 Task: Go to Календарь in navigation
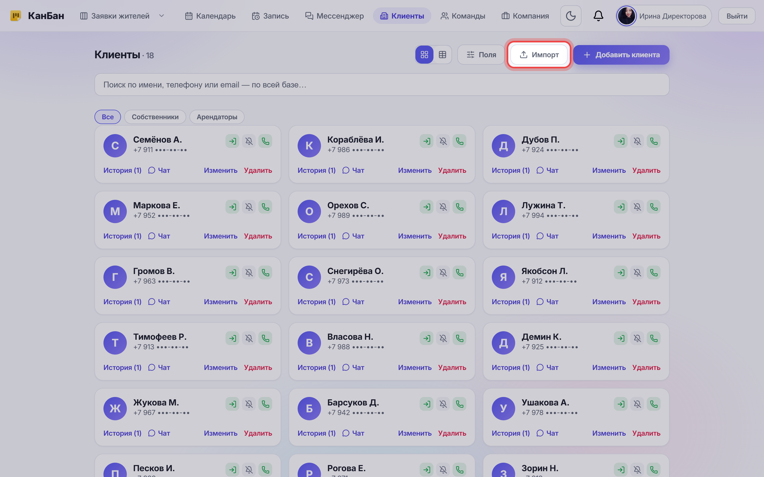210,16
